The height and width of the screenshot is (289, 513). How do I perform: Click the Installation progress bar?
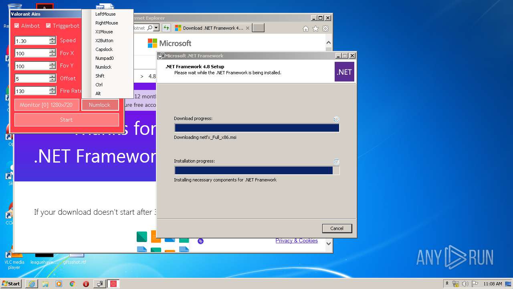[257, 170]
